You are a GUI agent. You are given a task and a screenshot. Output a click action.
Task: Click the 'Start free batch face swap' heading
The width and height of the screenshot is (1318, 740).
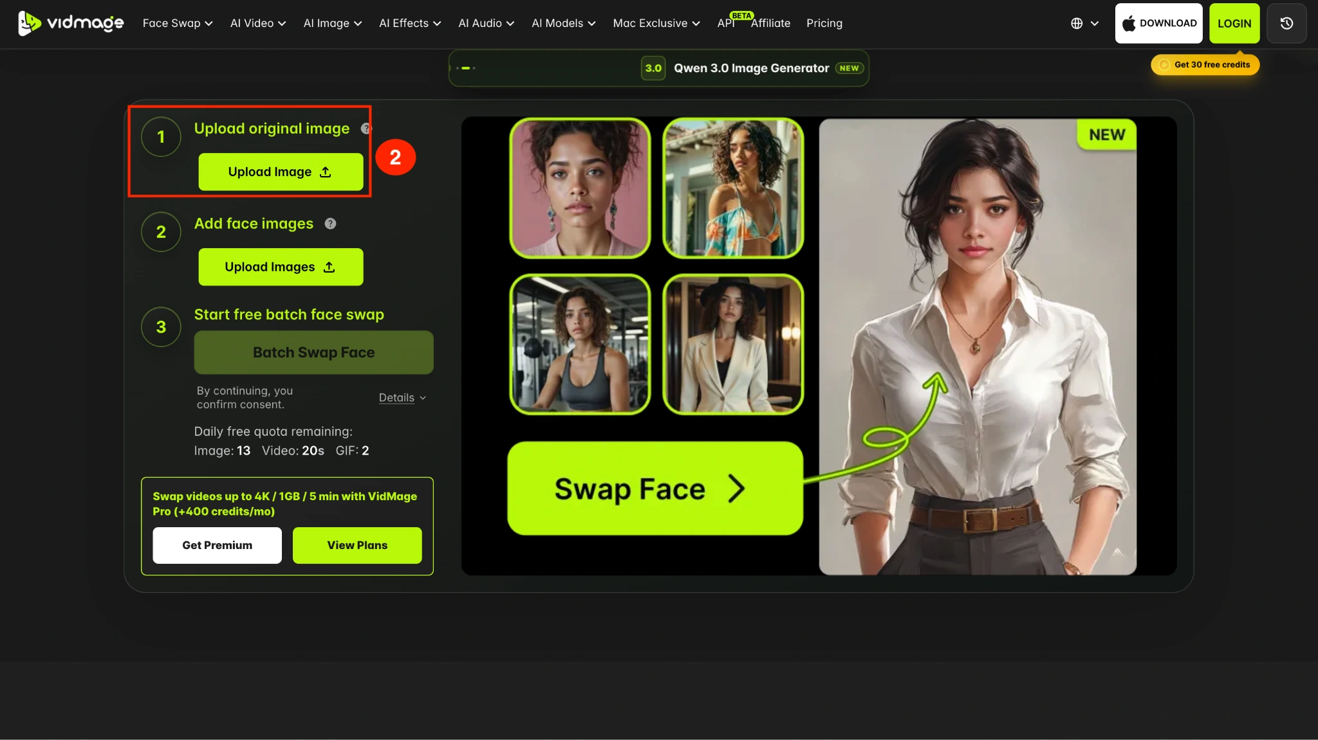pyautogui.click(x=289, y=314)
